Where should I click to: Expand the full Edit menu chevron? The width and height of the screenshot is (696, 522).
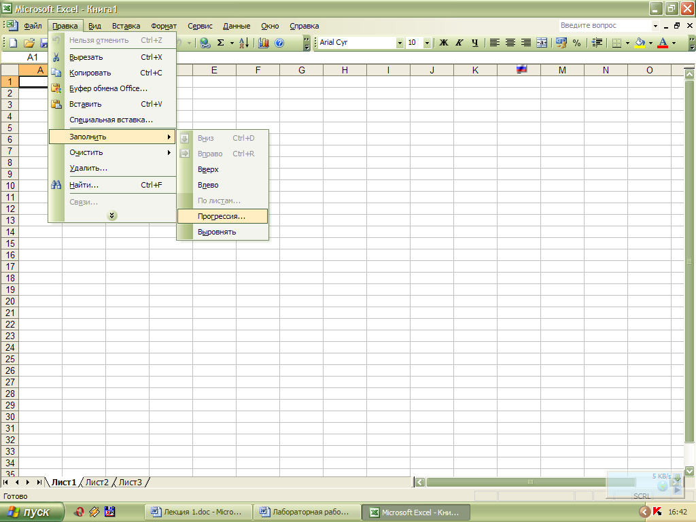112,215
